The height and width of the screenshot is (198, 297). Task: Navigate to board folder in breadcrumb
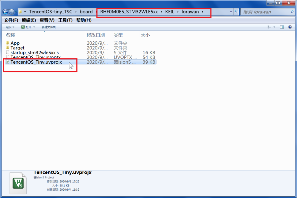coord(86,12)
